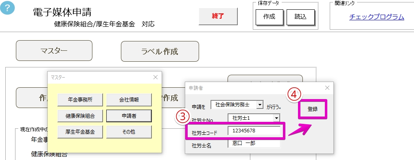Select 申請者 in the マスター dialog
414x160 pixels.
point(129,116)
